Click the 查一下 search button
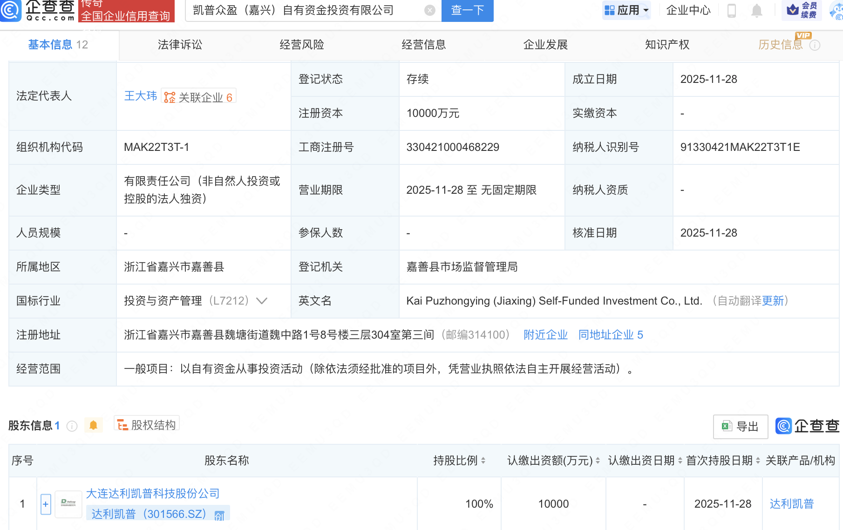The height and width of the screenshot is (530, 843). point(467,11)
